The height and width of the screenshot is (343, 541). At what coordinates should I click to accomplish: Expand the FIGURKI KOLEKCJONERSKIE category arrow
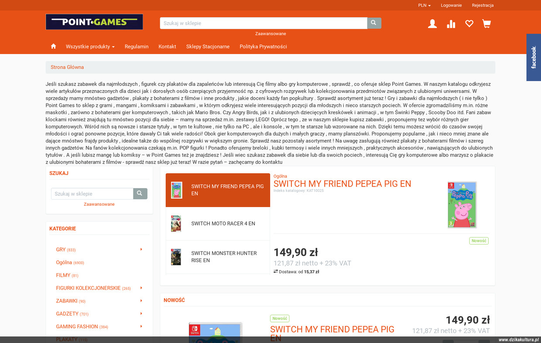(x=141, y=288)
